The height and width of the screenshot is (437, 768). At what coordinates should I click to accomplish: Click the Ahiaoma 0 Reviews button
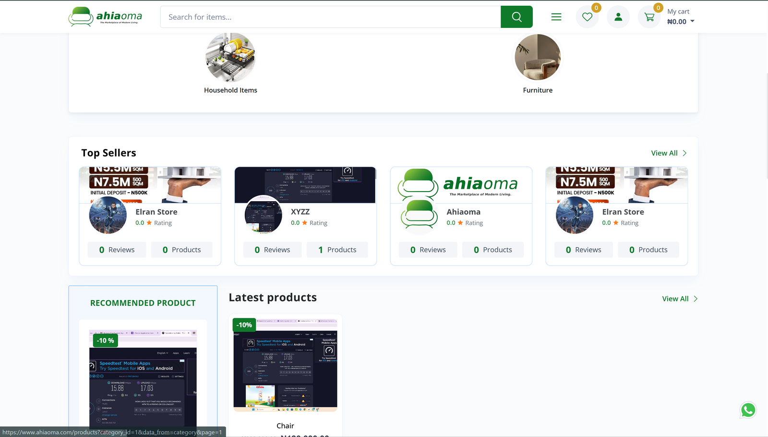pyautogui.click(x=428, y=250)
